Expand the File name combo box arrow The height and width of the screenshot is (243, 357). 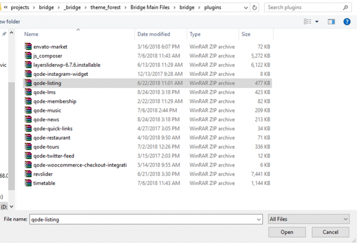259,220
